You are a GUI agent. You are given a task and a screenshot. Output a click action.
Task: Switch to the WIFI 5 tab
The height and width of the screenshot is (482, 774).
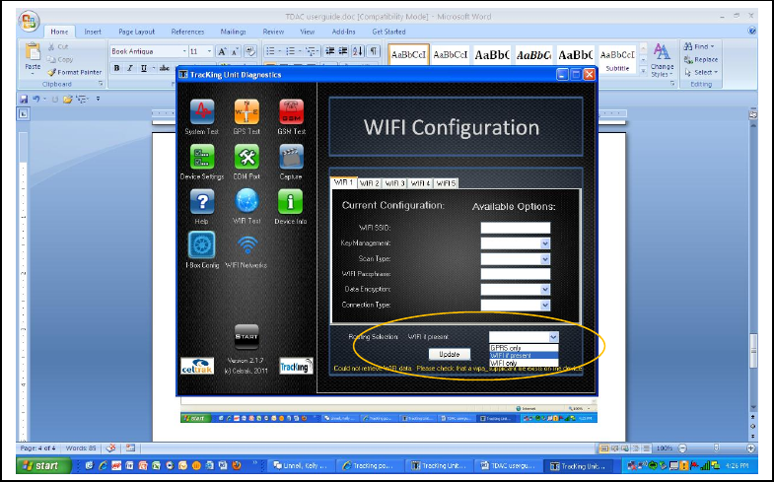(446, 183)
